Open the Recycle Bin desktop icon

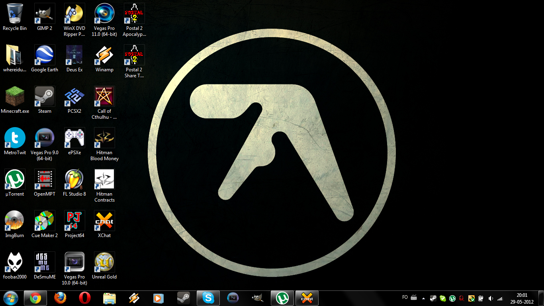[15, 18]
